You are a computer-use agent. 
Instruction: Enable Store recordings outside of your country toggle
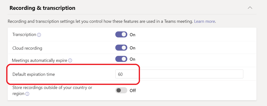pos(121,91)
